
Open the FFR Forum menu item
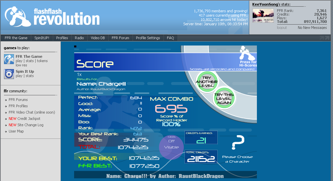[120, 38]
